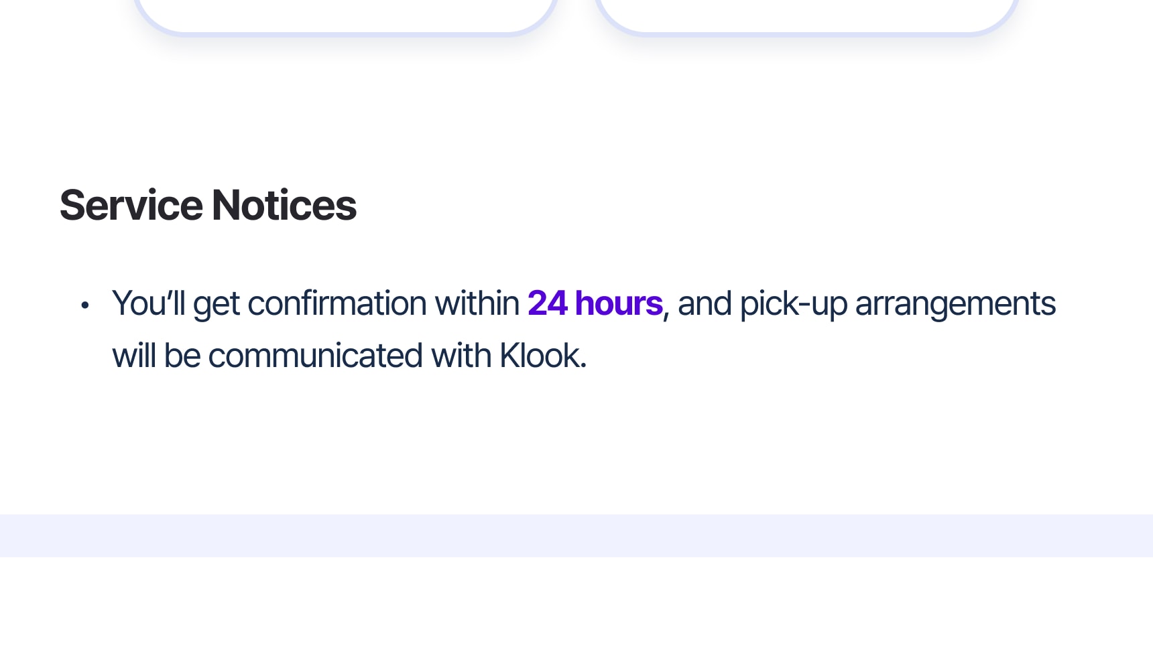The image size is (1153, 645).
Task: Select the left rounded card's bottom edge
Action: click(345, 30)
